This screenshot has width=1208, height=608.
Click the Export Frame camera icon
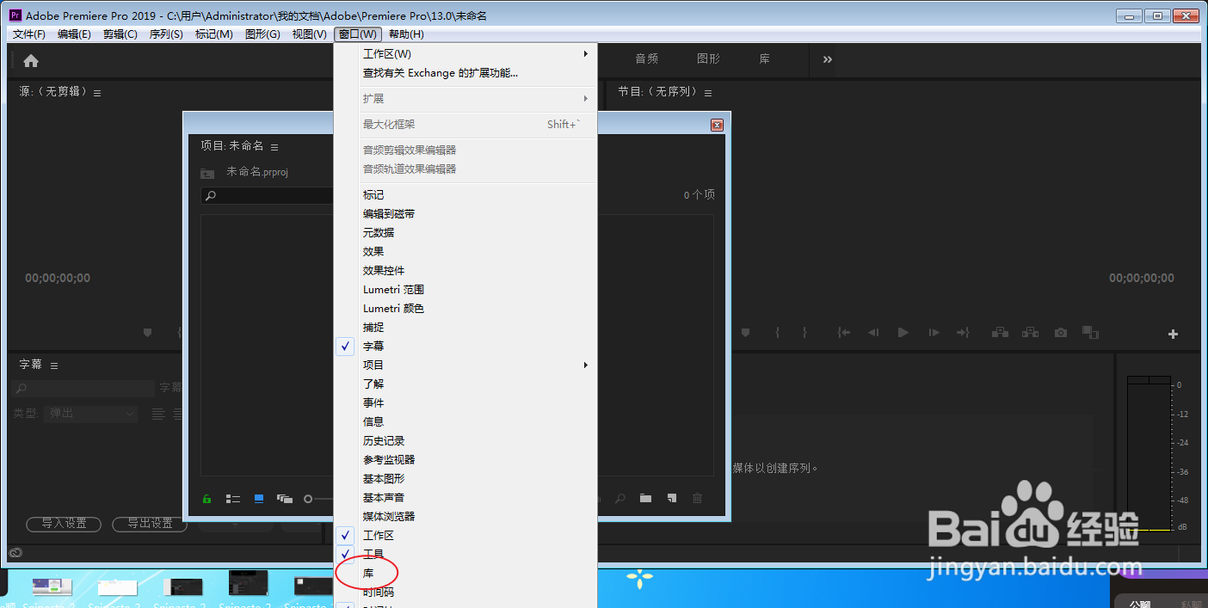pyautogui.click(x=1062, y=332)
